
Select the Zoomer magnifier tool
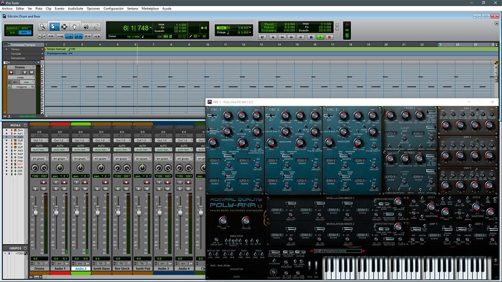(42, 26)
